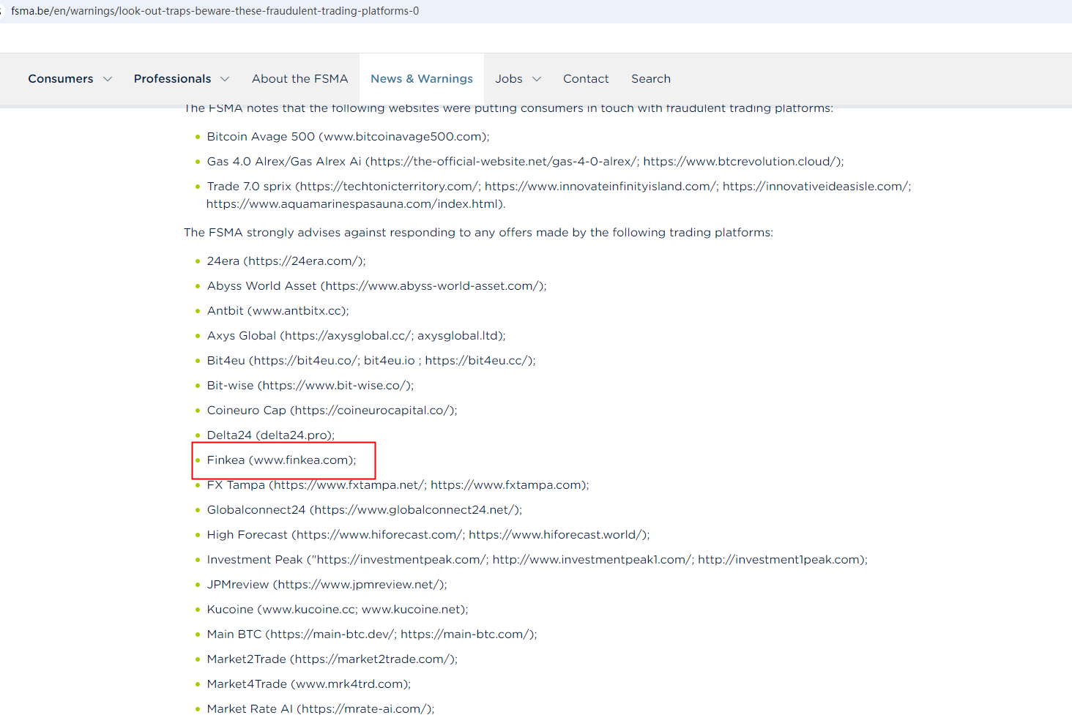This screenshot has width=1072, height=715.
Task: Open Search from the navigation bar
Action: (650, 79)
